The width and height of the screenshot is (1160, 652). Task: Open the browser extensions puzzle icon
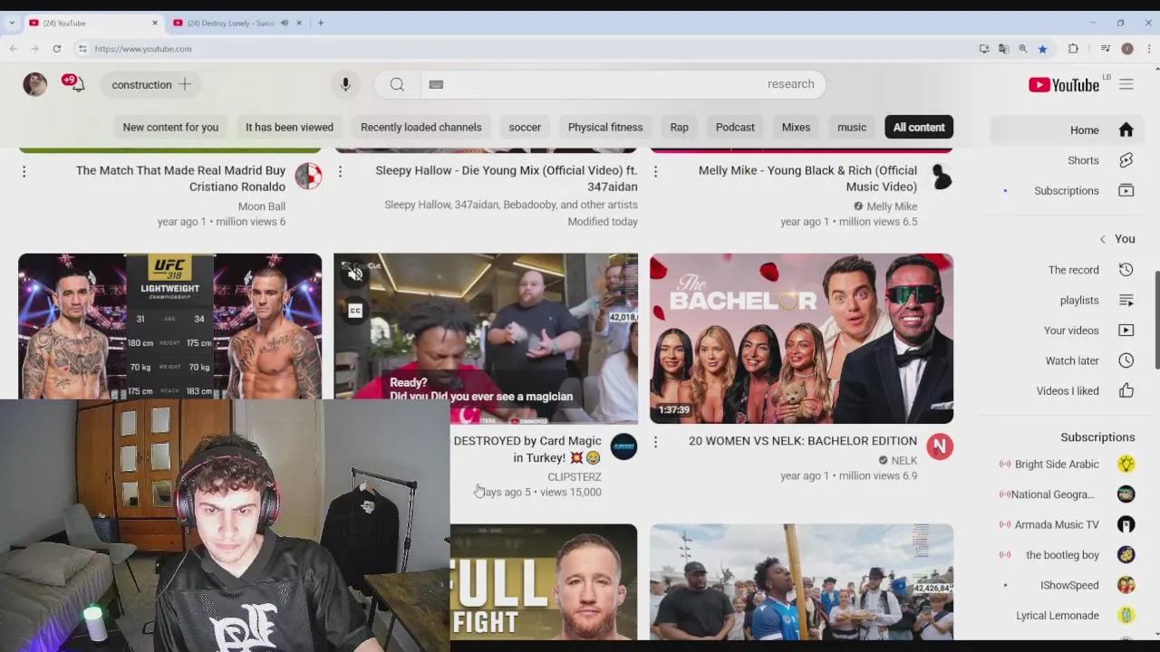[x=1073, y=49]
